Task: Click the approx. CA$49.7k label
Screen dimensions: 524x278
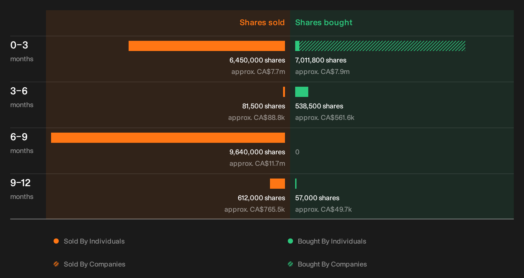Action: point(323,209)
